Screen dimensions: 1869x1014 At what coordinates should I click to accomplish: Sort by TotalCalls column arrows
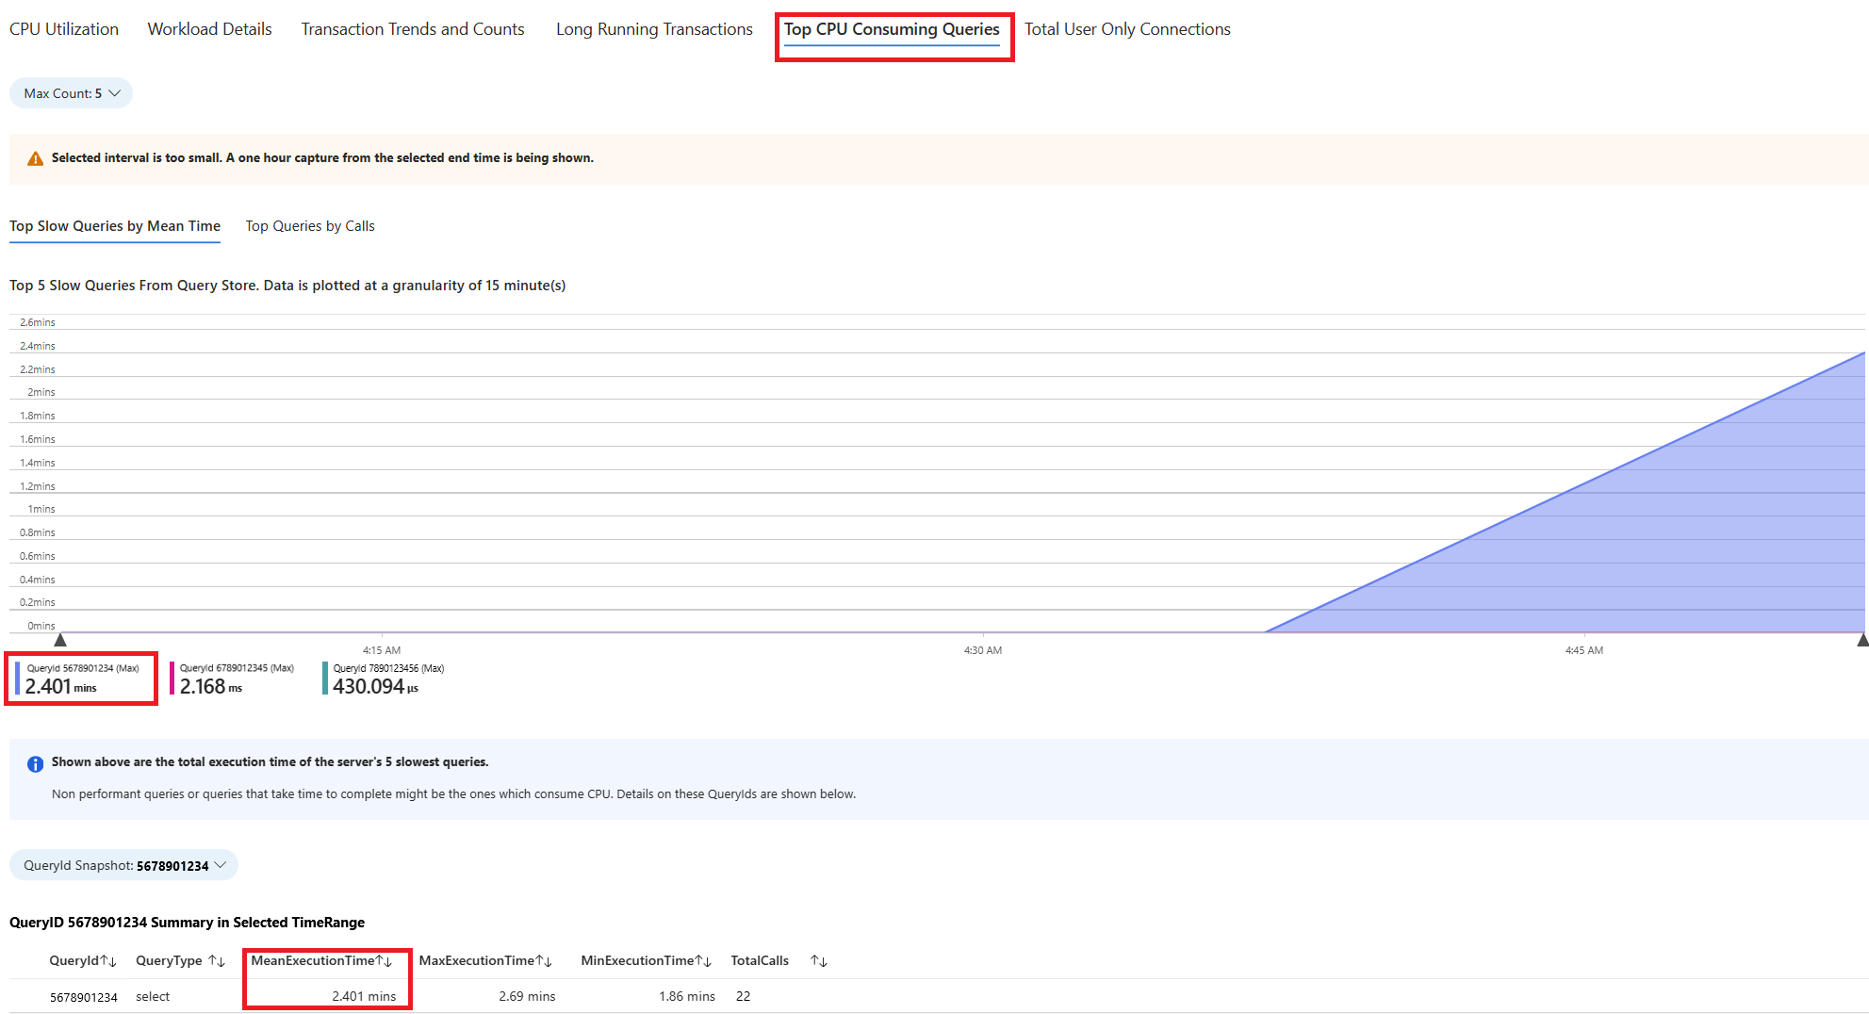point(818,961)
